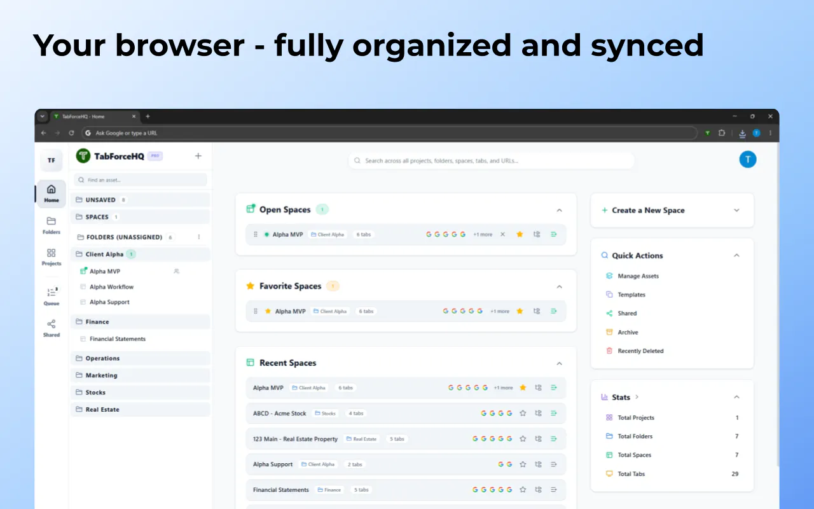
Task: Click the '+1 more' link in Open Spaces row
Action: pyautogui.click(x=483, y=235)
